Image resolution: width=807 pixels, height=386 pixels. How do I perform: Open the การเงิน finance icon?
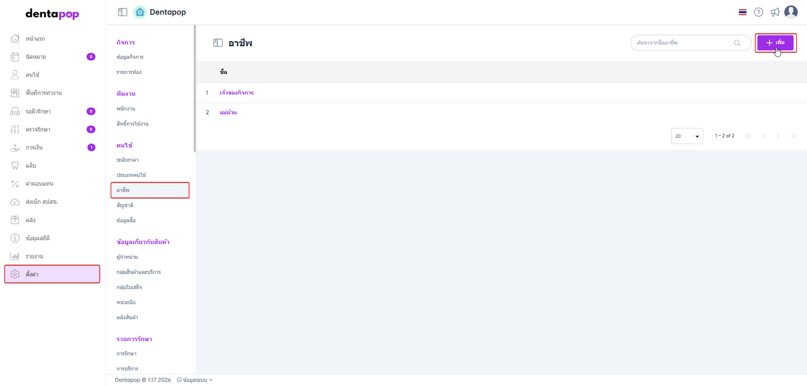(x=16, y=147)
